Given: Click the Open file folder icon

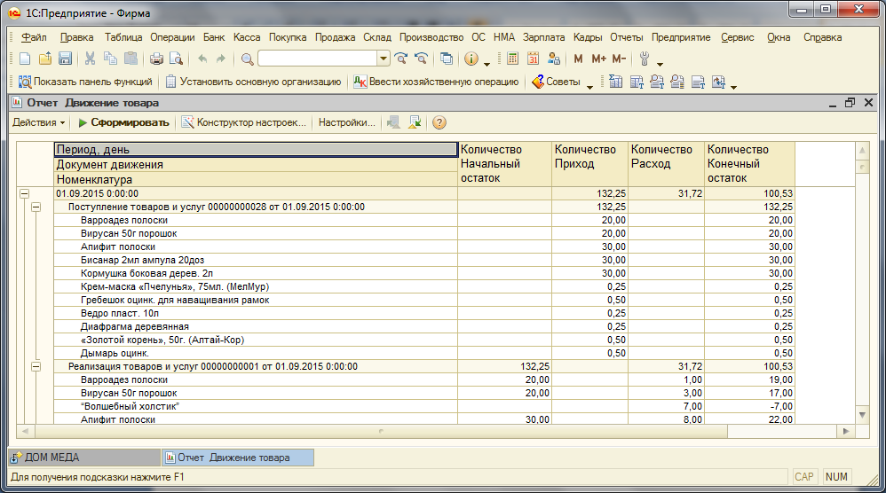Looking at the screenshot, I should pos(45,59).
